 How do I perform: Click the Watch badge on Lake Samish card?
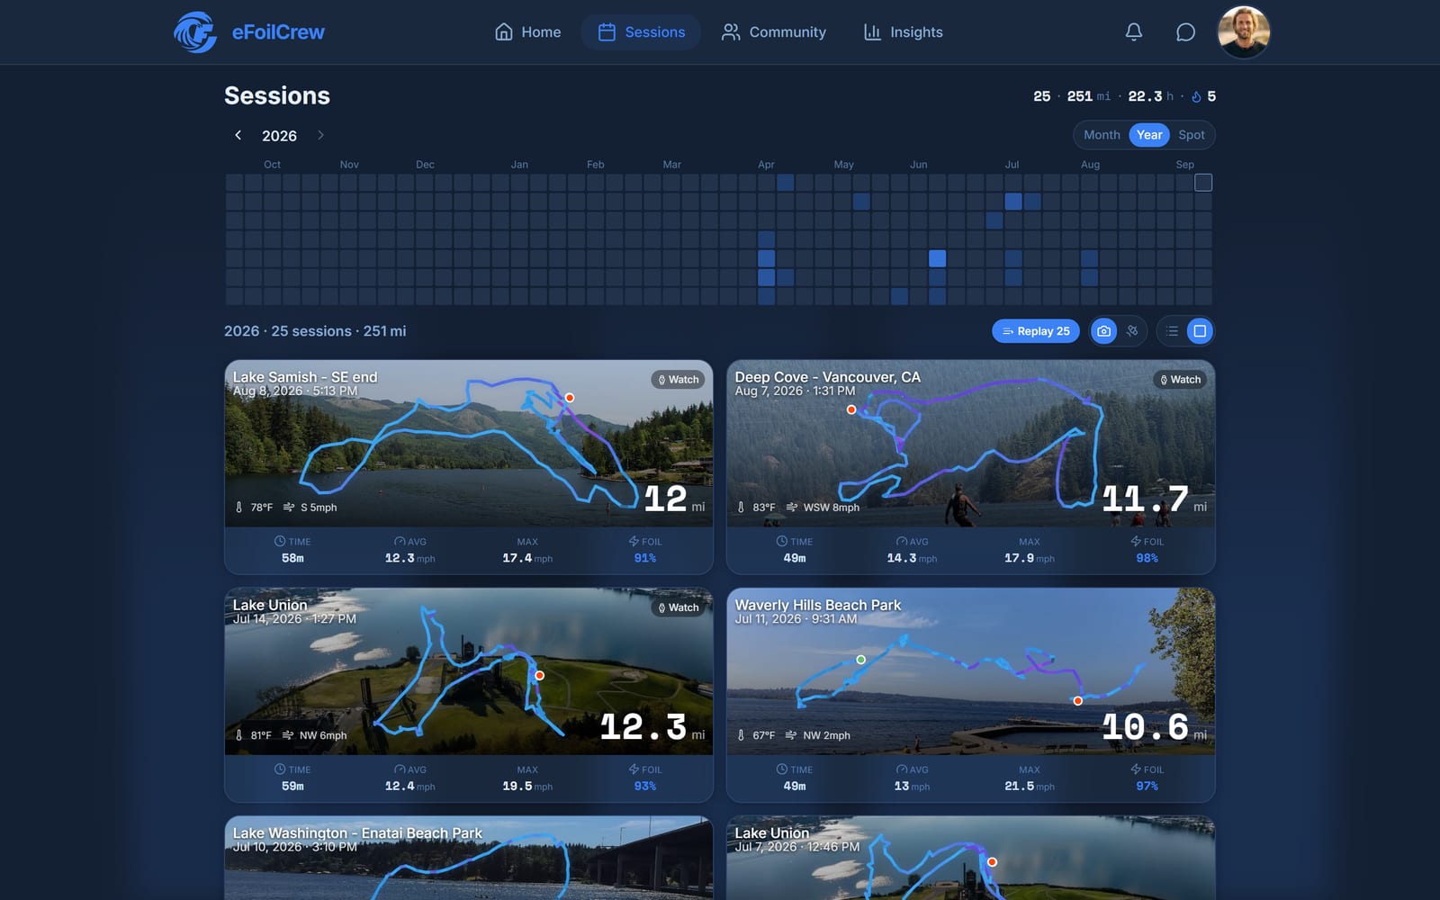(x=679, y=380)
